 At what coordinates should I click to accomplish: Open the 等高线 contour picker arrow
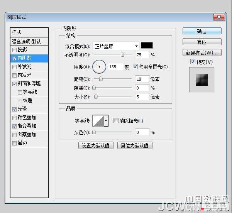coord(106,121)
